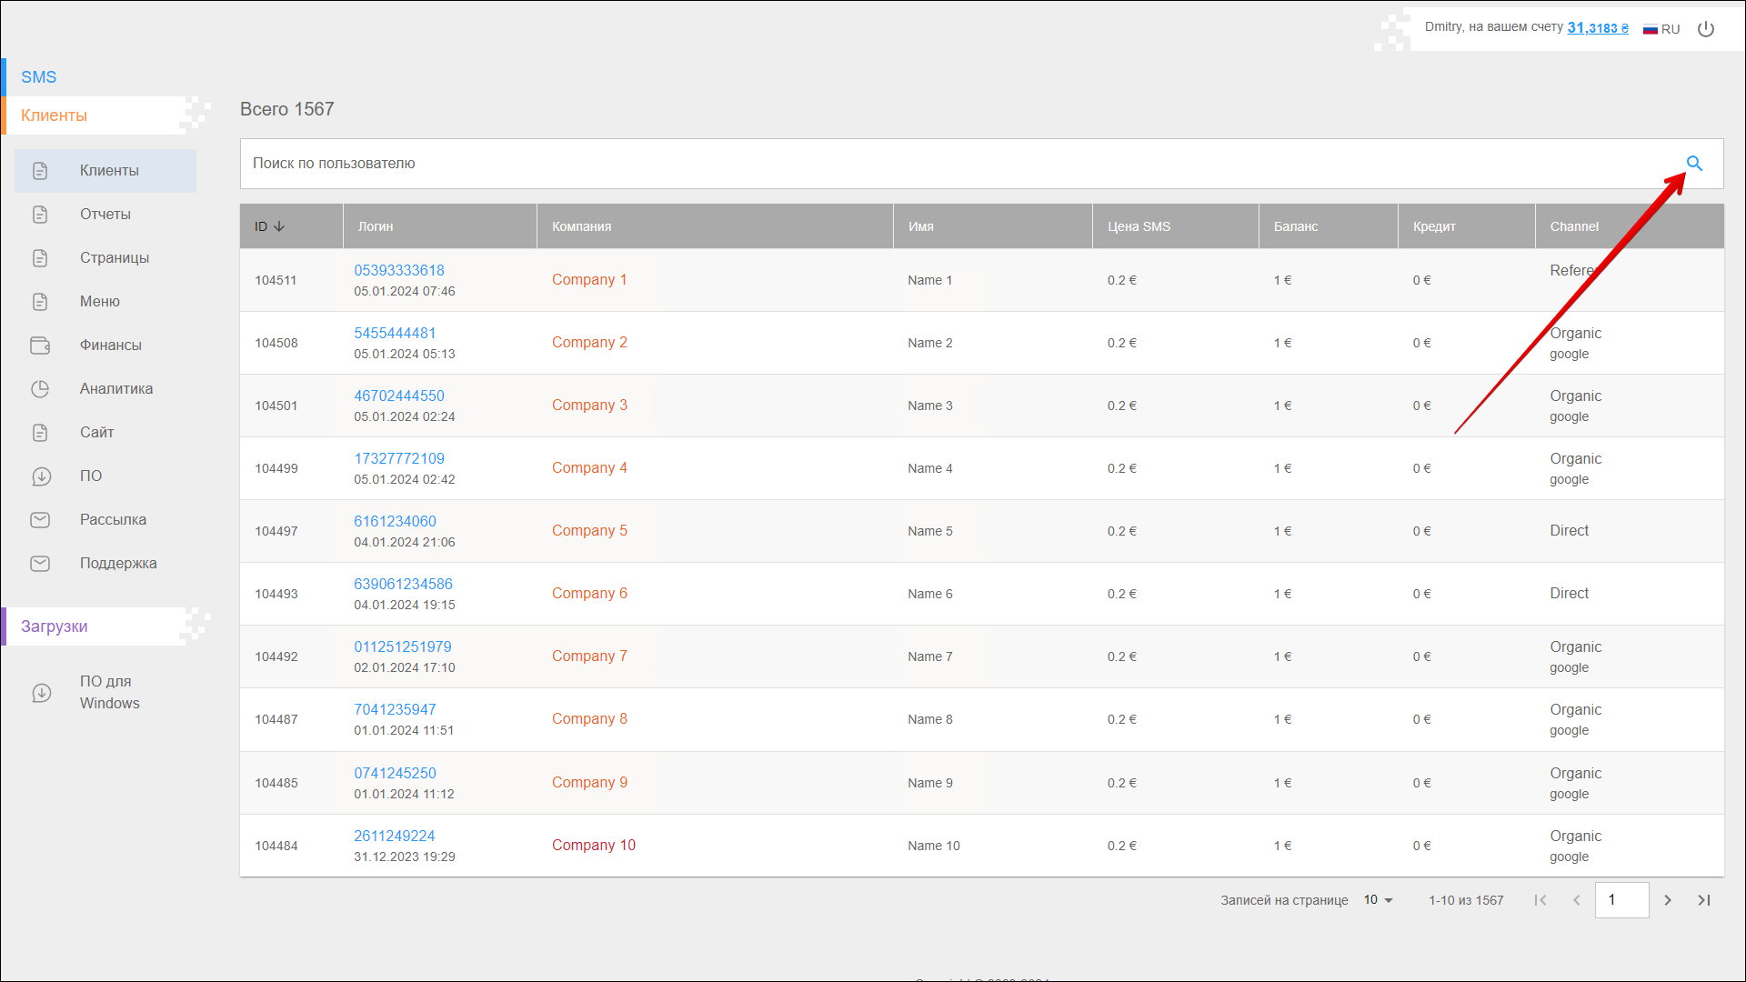
Task: Click the page number input box
Action: pos(1621,900)
